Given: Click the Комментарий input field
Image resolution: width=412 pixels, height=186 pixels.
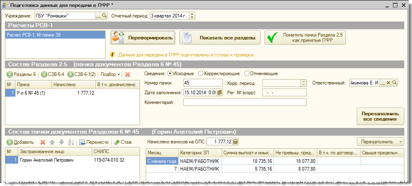Looking at the screenshot, I should click(244, 102).
